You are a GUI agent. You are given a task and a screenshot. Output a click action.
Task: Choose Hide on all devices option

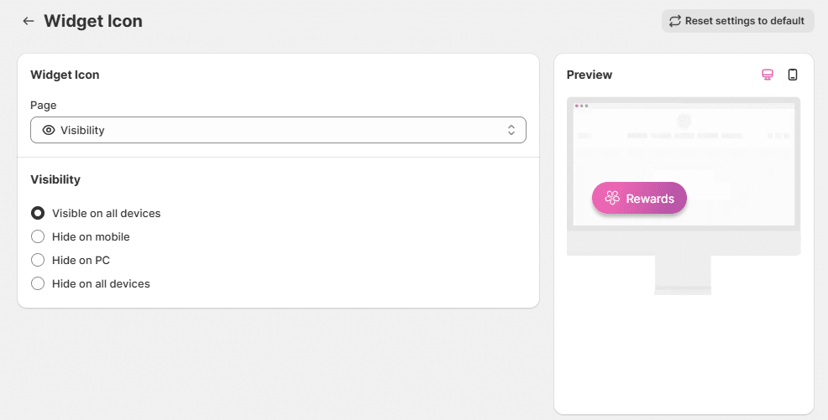[x=38, y=283]
